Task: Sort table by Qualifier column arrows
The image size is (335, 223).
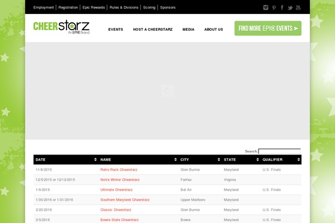Action: point(299,159)
